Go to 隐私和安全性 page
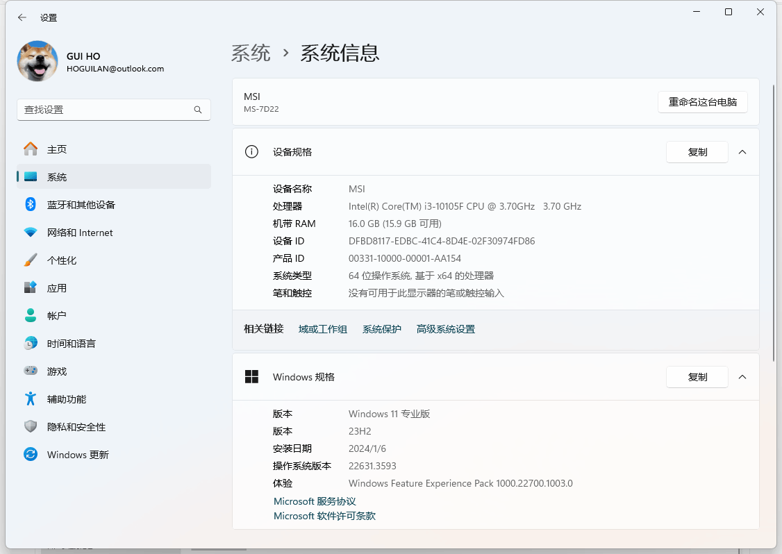This screenshot has width=782, height=554. point(114,427)
